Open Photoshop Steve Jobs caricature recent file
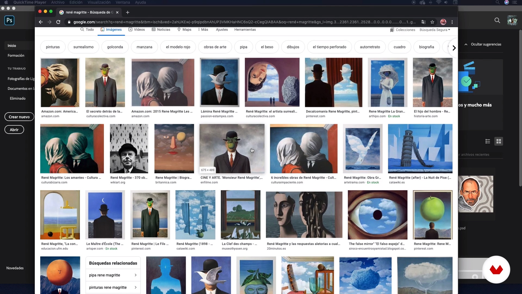This screenshot has height=294, width=522. pos(476,194)
